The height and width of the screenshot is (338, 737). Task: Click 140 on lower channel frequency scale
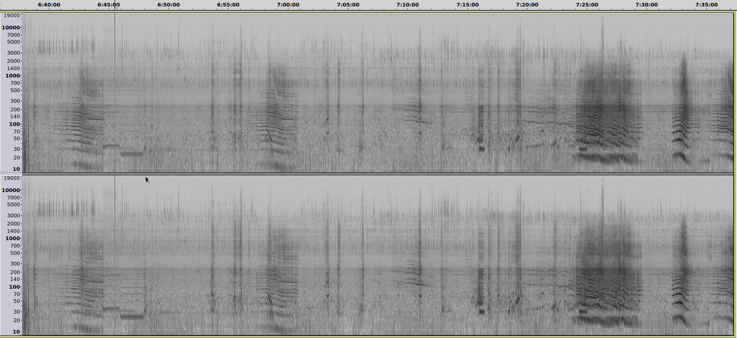pyautogui.click(x=15, y=279)
